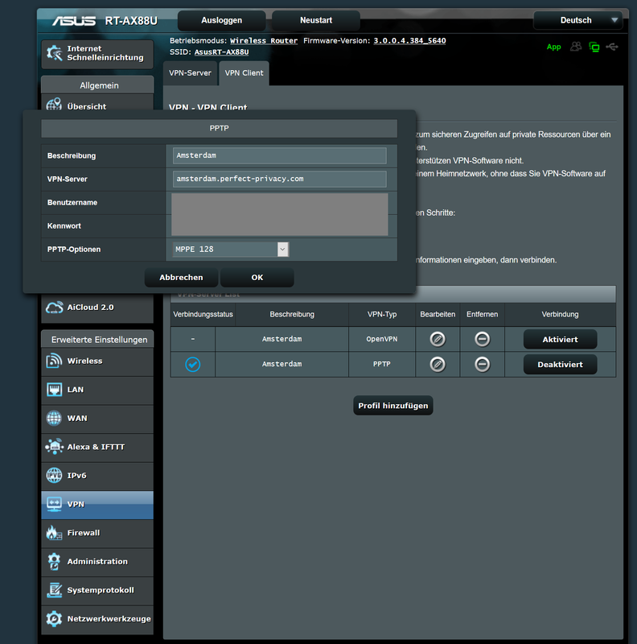Click the Administration gear icon

(54, 561)
